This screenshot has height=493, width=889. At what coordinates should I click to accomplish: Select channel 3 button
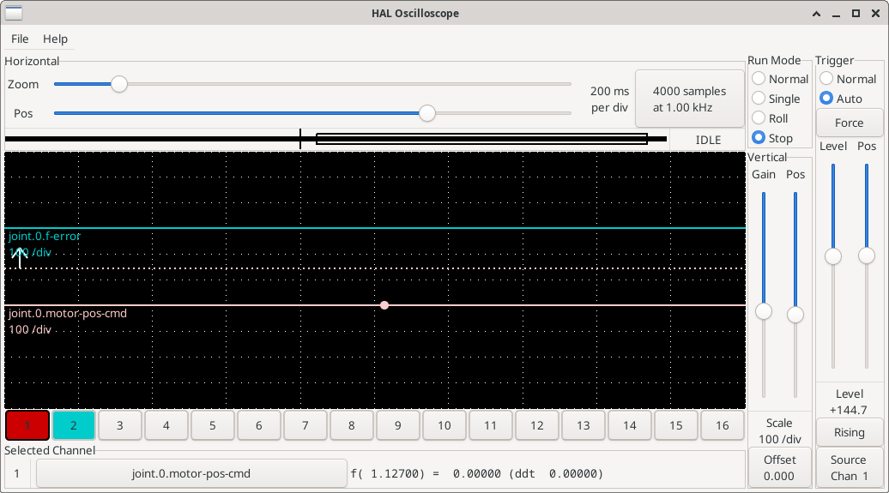pyautogui.click(x=119, y=425)
